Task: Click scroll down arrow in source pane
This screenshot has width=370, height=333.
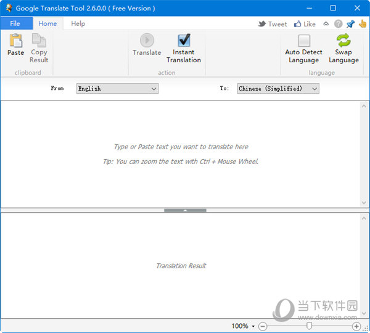Action: pyautogui.click(x=364, y=203)
